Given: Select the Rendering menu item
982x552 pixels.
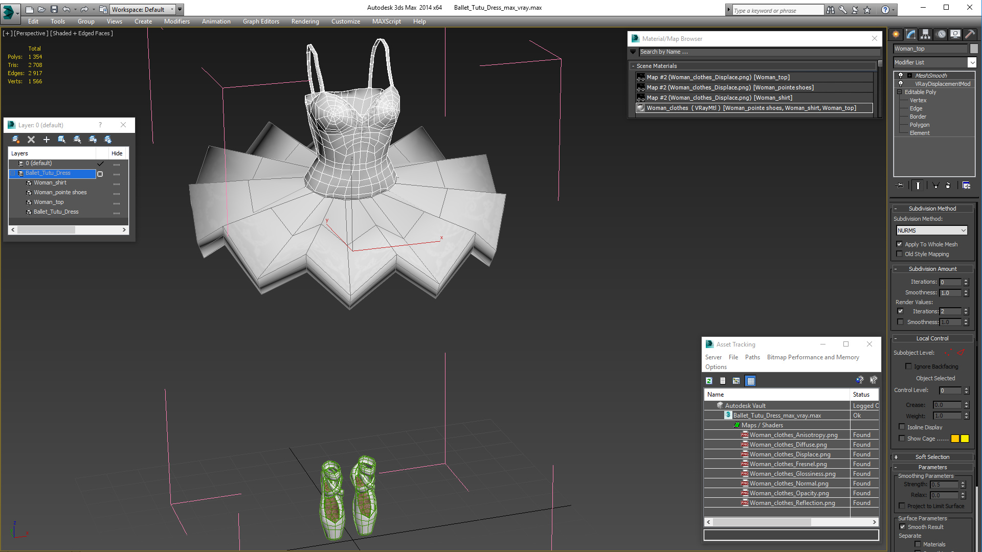Looking at the screenshot, I should [305, 21].
